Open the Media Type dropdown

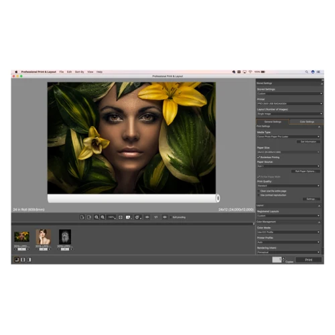click(x=288, y=137)
